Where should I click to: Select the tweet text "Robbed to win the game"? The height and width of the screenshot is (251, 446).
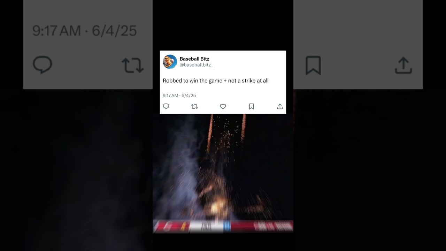coord(192,81)
